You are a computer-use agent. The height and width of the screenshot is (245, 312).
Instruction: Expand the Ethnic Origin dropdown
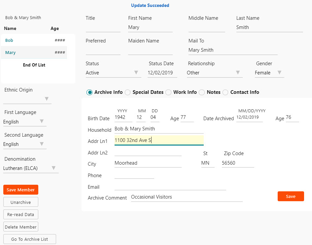27,99
